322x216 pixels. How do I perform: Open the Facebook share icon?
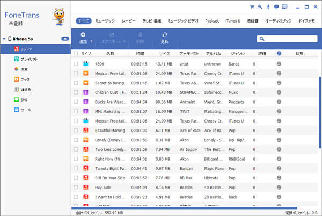268,7
